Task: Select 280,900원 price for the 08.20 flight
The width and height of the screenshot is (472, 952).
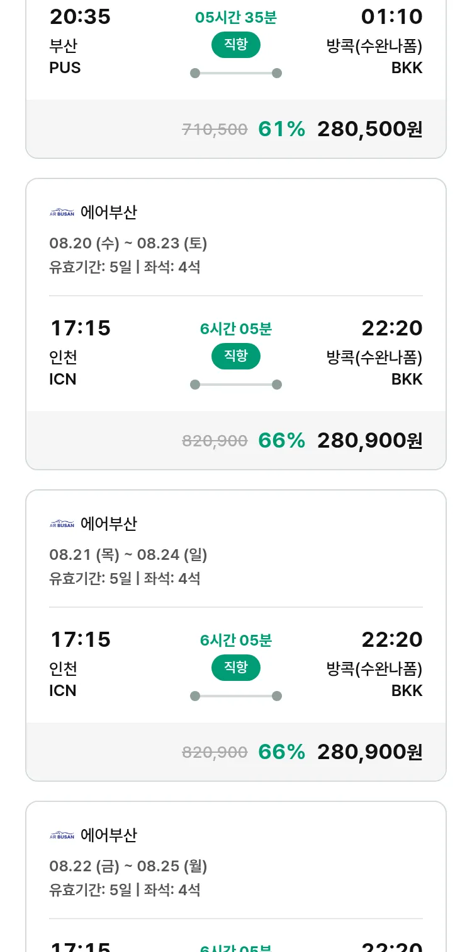Action: [x=369, y=441]
